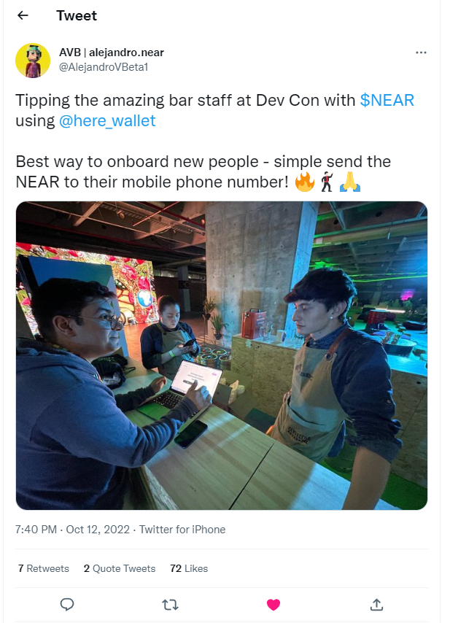The height and width of the screenshot is (623, 450).
Task: View the 2 Quote Tweets list
Action: tap(119, 568)
